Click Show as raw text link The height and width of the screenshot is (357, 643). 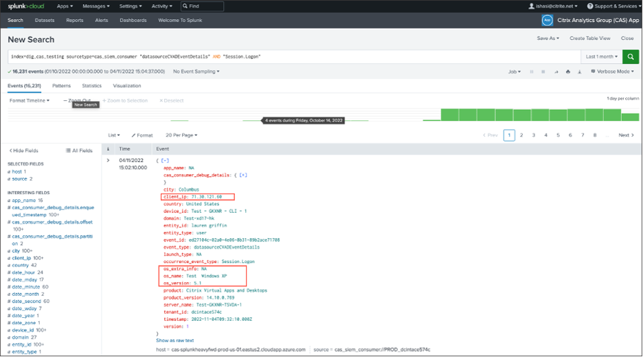click(x=174, y=341)
